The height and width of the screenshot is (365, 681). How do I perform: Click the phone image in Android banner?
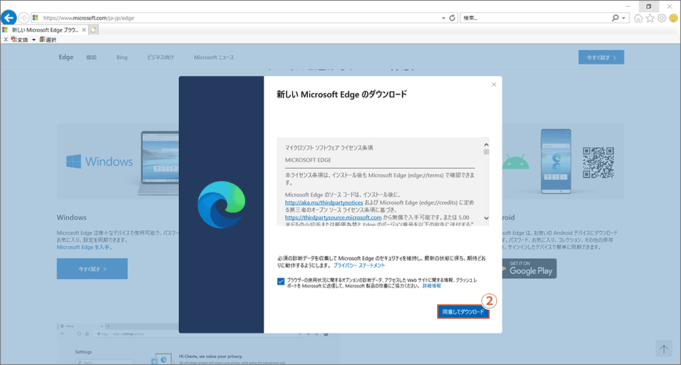pyautogui.click(x=556, y=161)
